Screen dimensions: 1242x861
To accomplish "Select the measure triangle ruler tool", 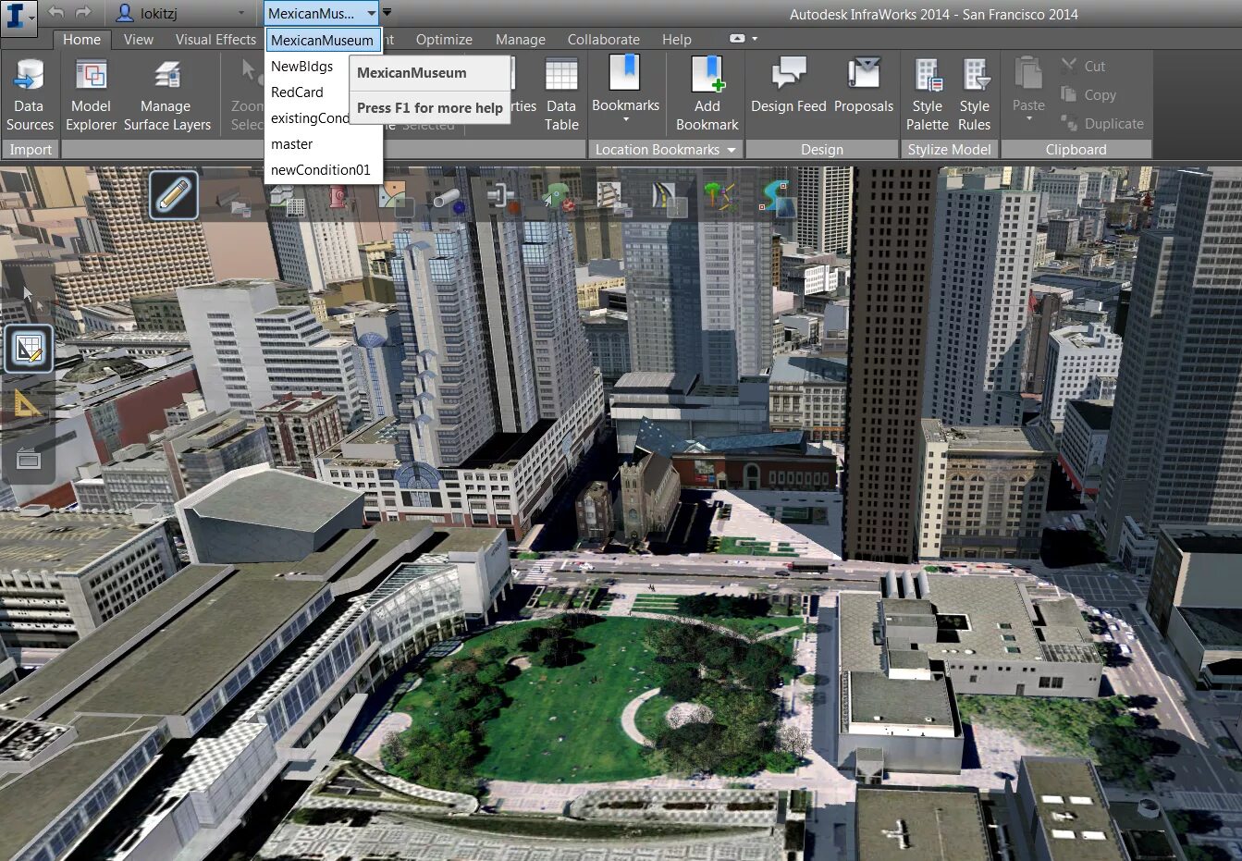I will coord(28,403).
